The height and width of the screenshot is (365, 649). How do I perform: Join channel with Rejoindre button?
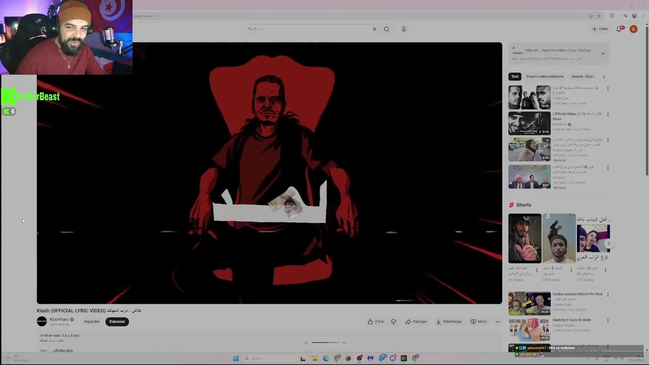(x=92, y=321)
